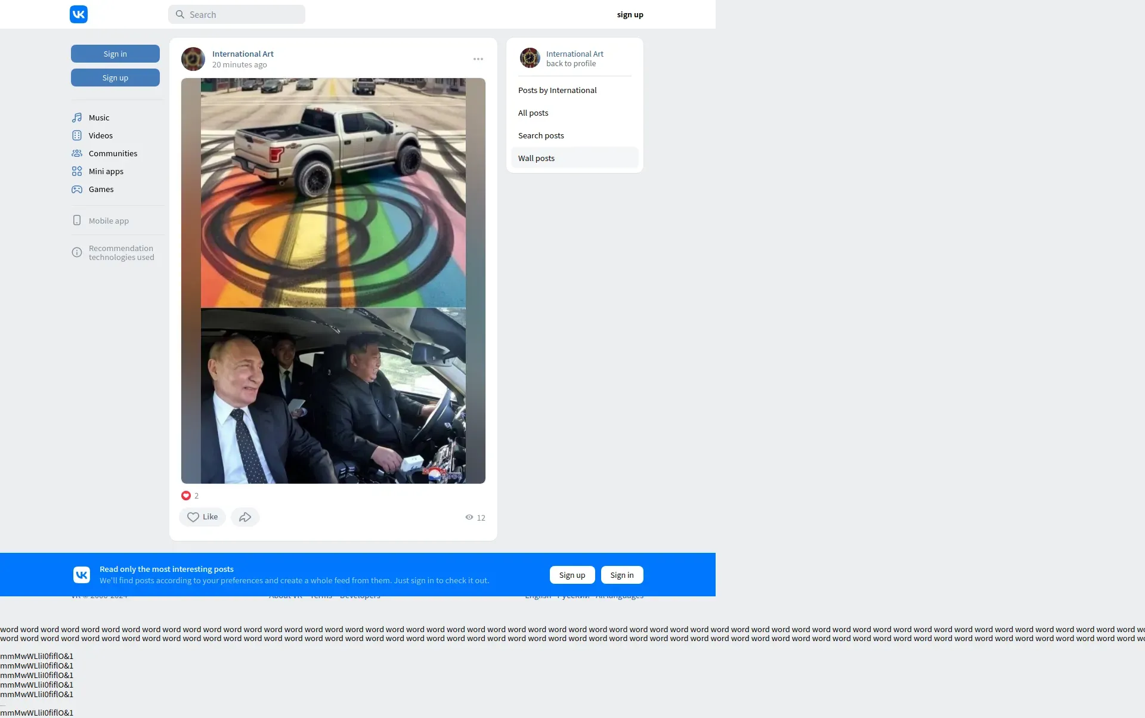
Task: Open Search posts in right panel
Action: pos(541,135)
